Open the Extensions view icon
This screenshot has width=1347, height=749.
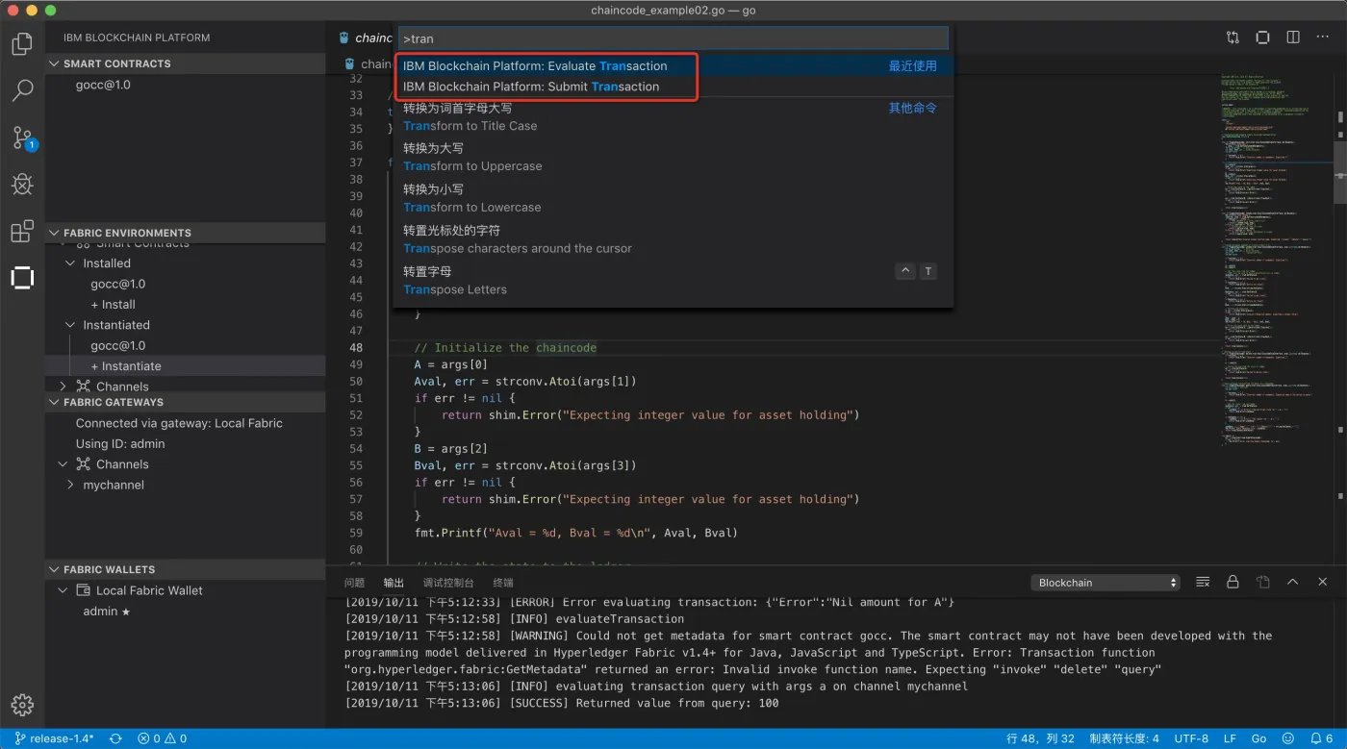coord(22,232)
